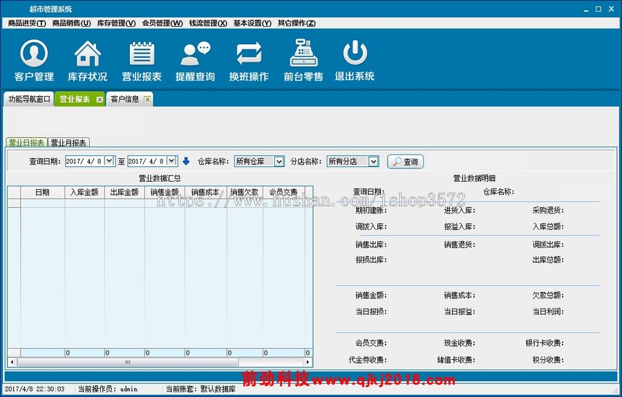
Task: Select 营业月报表 sub-tab
Action: [x=68, y=143]
